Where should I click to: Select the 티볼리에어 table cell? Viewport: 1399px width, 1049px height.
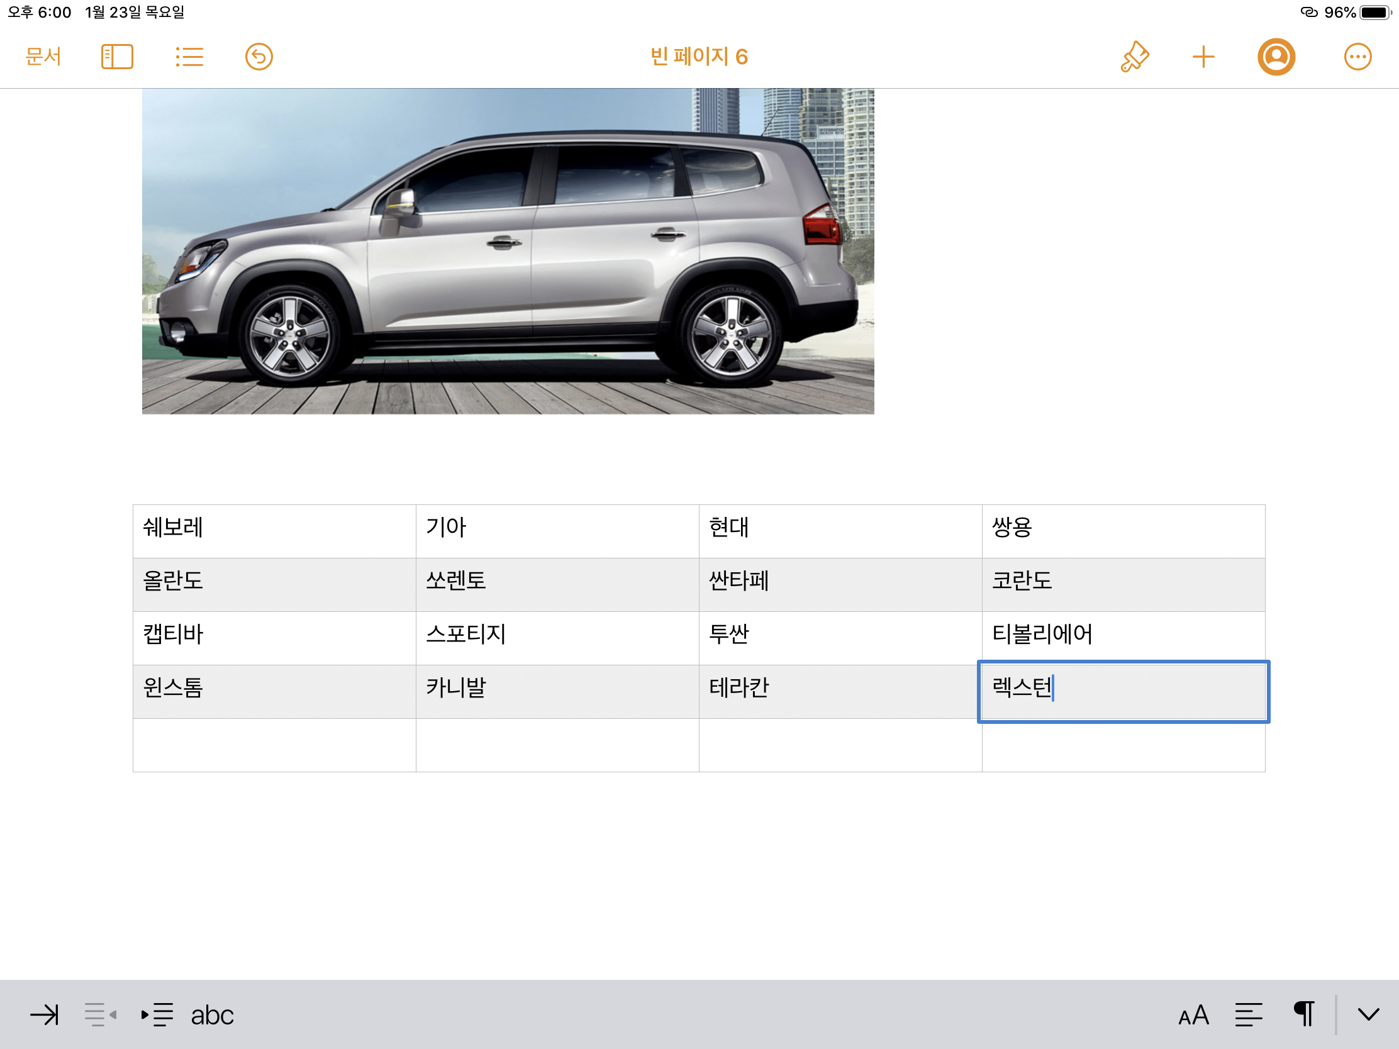click(1123, 637)
